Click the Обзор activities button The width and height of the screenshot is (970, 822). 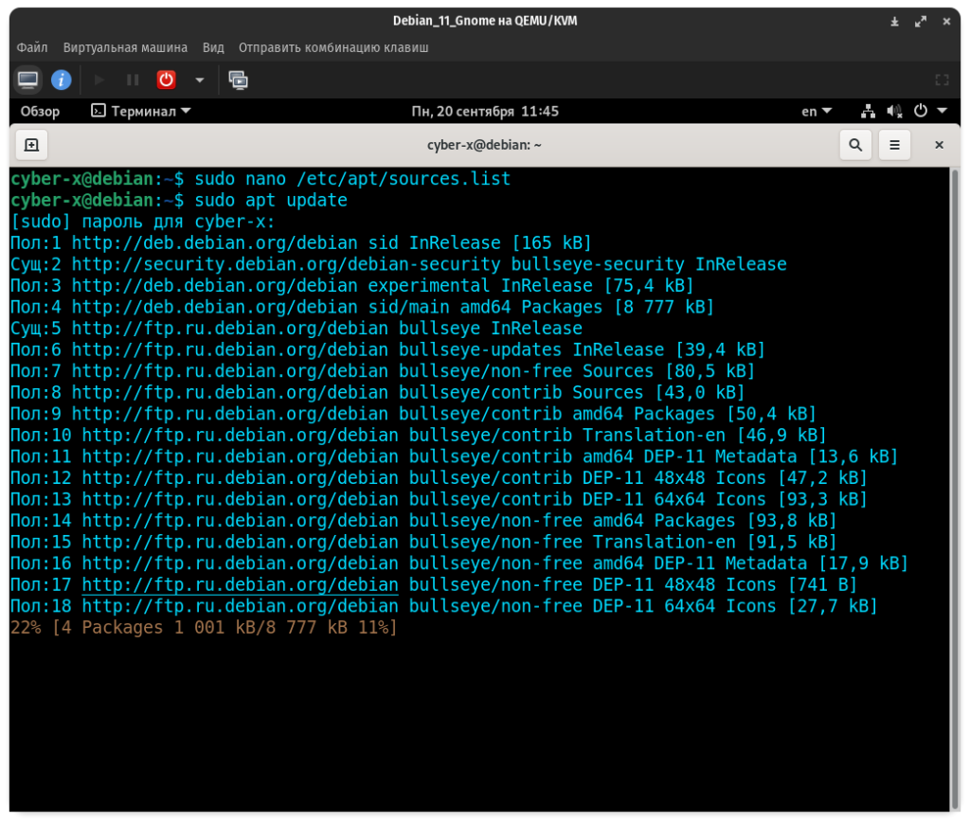point(40,111)
